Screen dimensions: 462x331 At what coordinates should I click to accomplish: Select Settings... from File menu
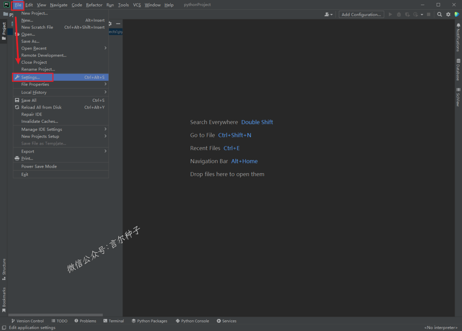tap(31, 77)
